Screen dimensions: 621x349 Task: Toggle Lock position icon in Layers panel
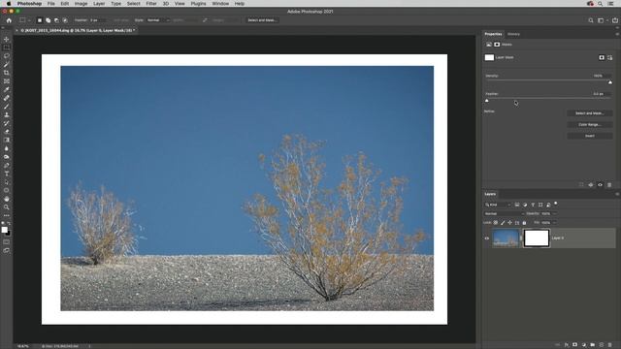coord(509,223)
